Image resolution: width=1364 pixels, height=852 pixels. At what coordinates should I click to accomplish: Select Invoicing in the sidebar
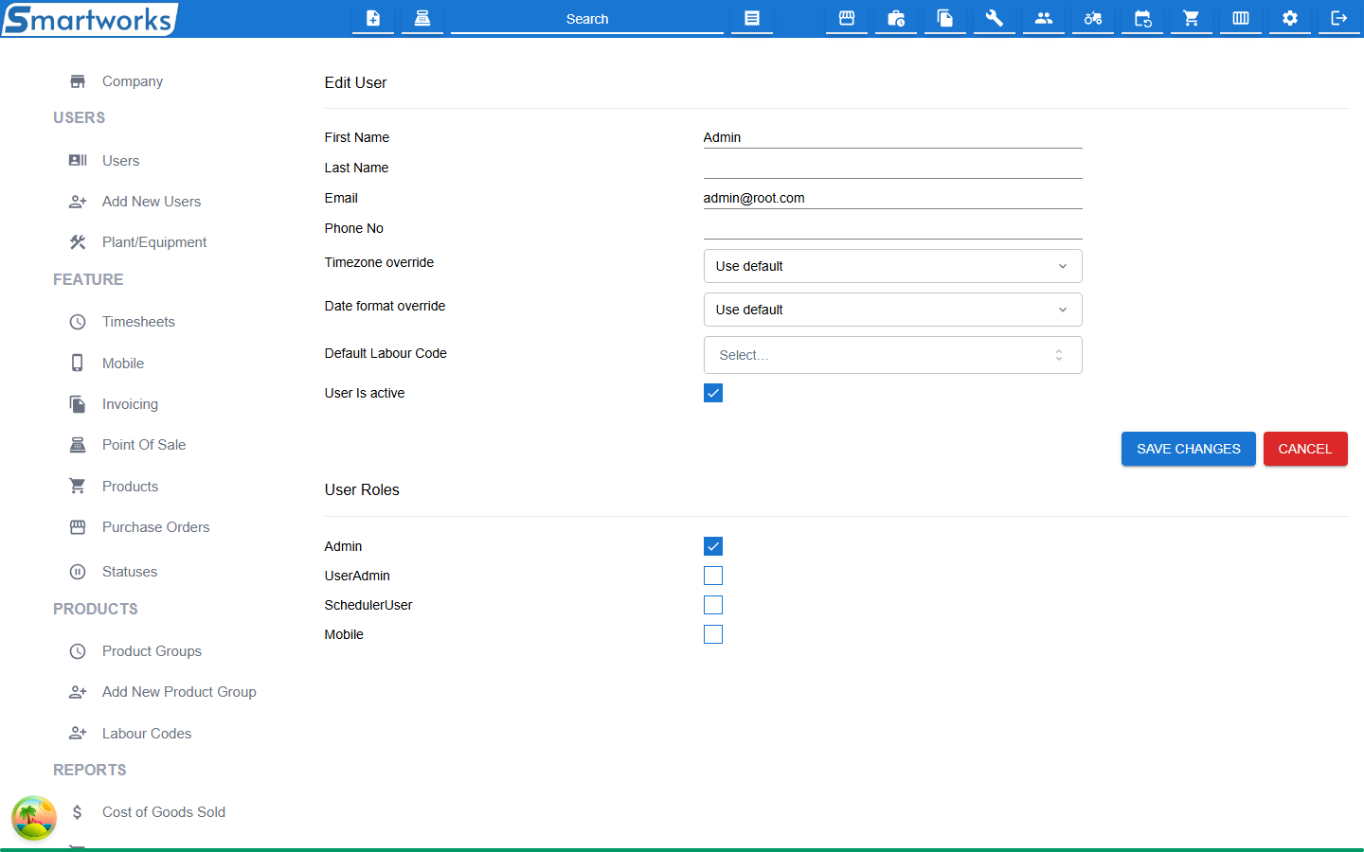(130, 404)
